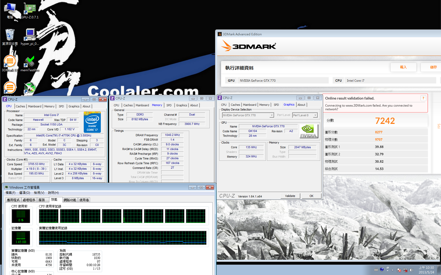
Task: Click the DRAM Frequency value 1040.2 MHz
Action: [x=172, y=135]
